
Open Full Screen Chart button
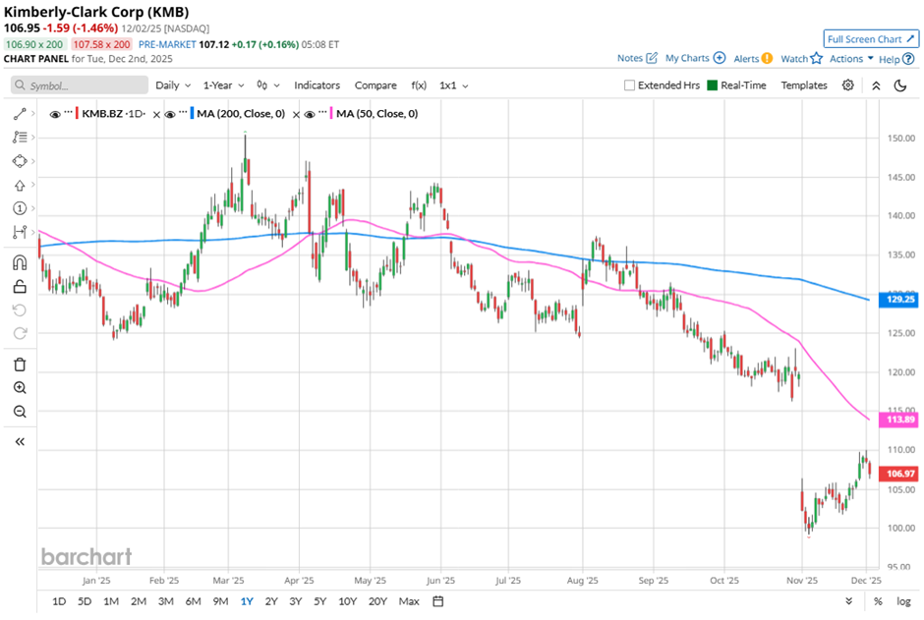(x=871, y=39)
